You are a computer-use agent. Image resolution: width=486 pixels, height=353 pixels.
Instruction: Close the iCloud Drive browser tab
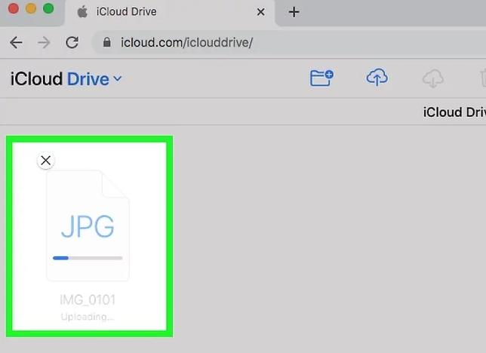pos(261,12)
